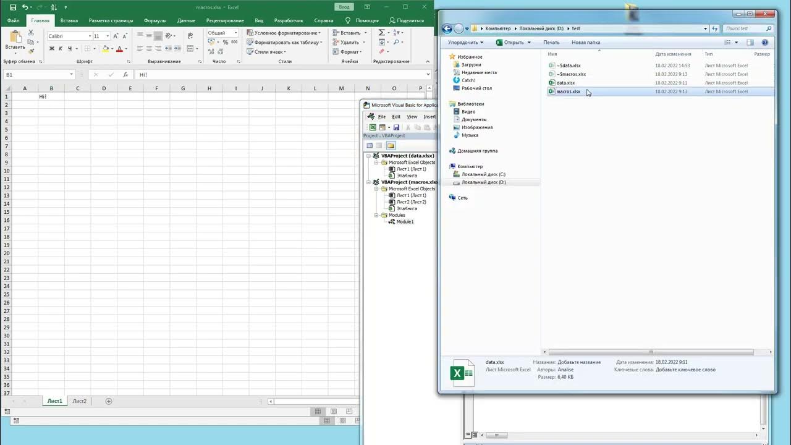Open Условное форматирование dropdown
The height and width of the screenshot is (445, 791).
point(284,33)
